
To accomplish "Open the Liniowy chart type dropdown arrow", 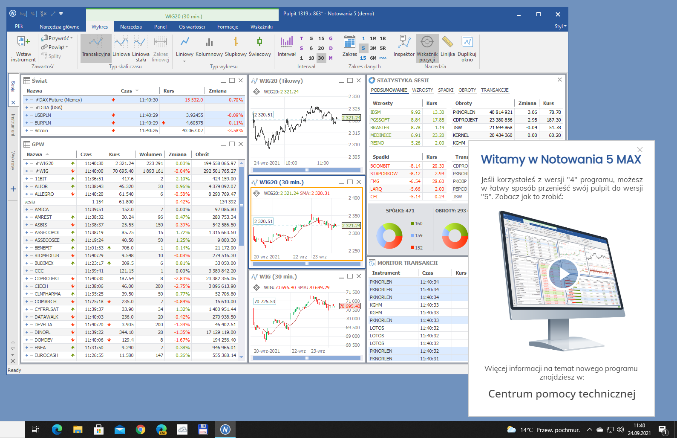I will point(184,61).
